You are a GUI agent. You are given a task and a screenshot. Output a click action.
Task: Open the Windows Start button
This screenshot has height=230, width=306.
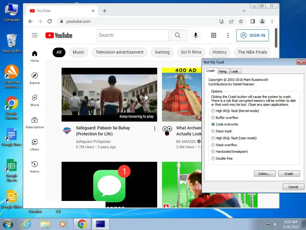coord(8,224)
